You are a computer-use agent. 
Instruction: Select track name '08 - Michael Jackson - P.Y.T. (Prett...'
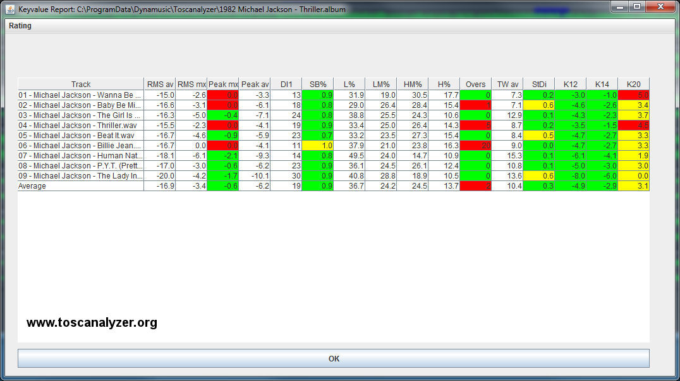point(81,166)
